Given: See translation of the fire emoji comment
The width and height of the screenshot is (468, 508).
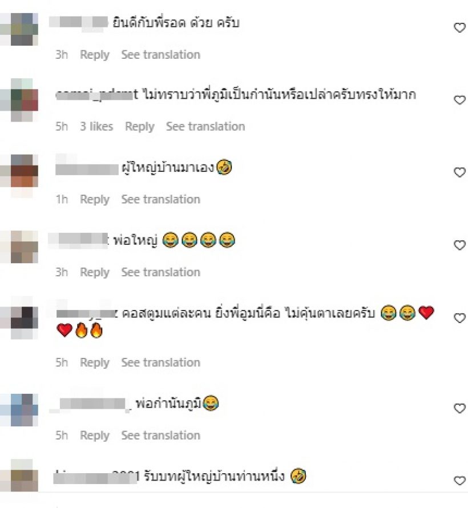Looking at the screenshot, I should [x=160, y=362].
